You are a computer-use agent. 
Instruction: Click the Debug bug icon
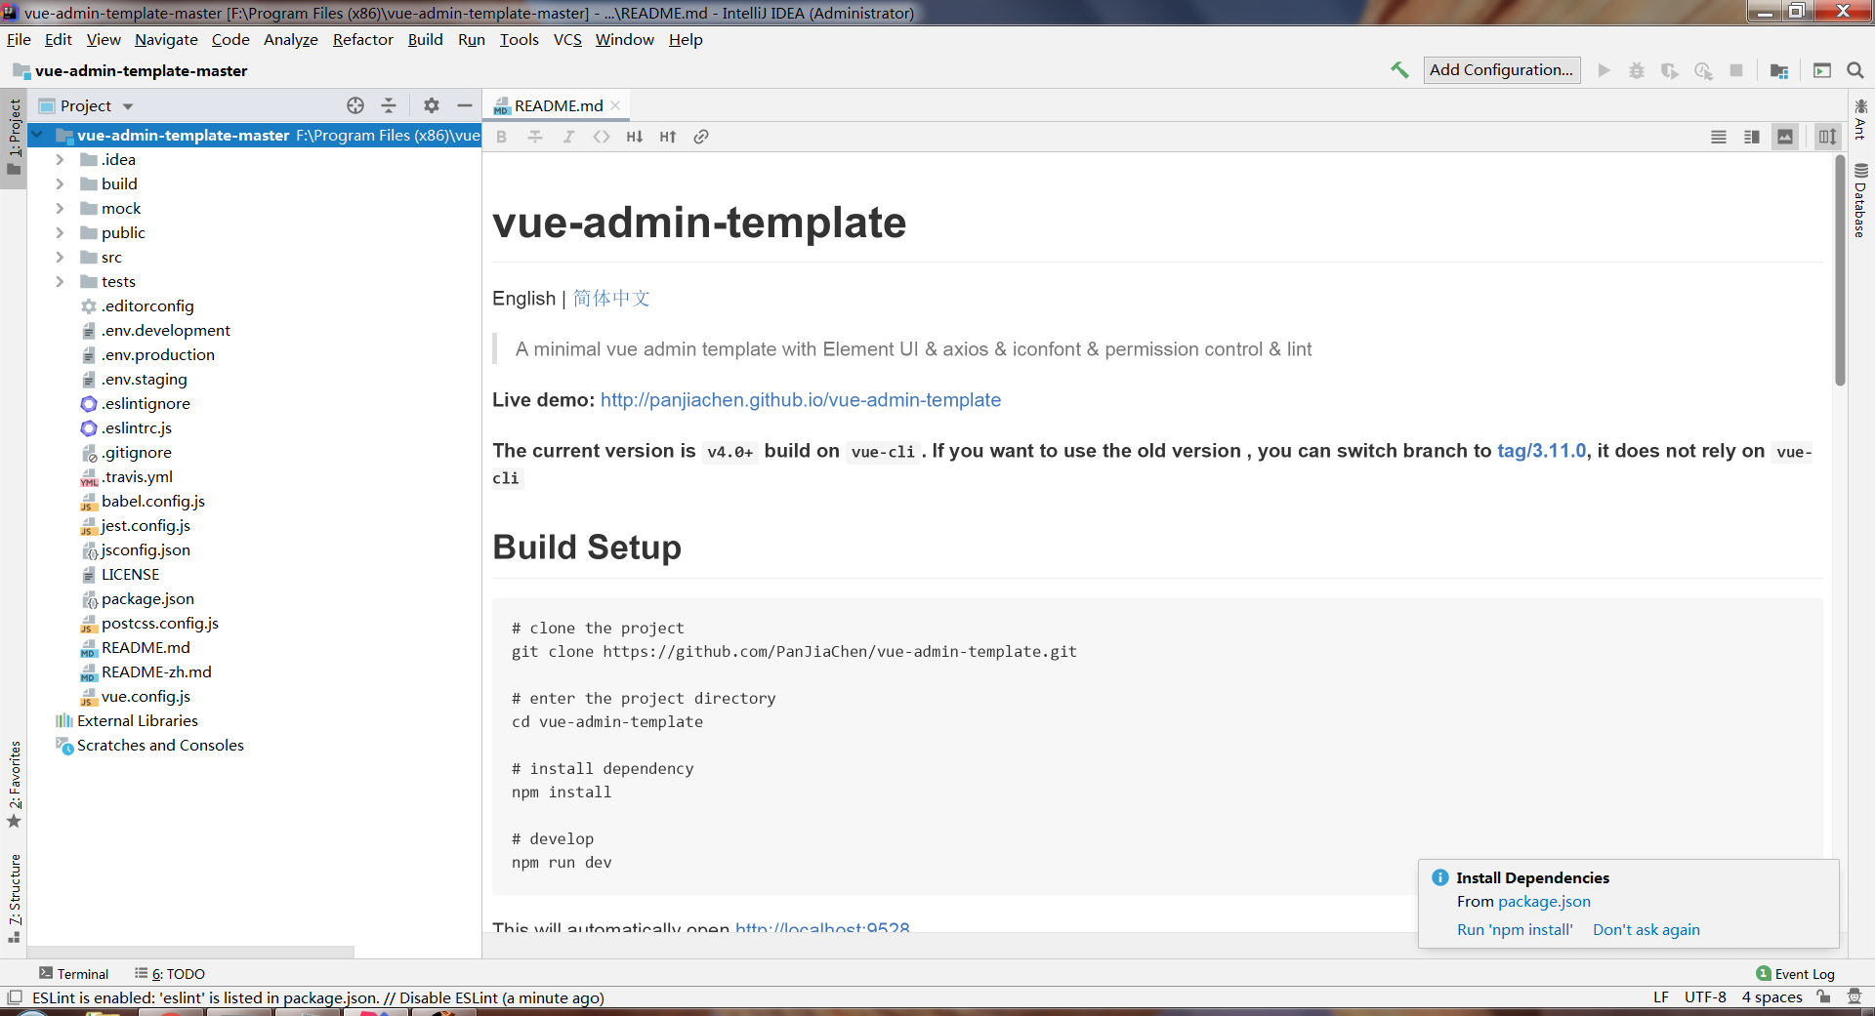1637,70
